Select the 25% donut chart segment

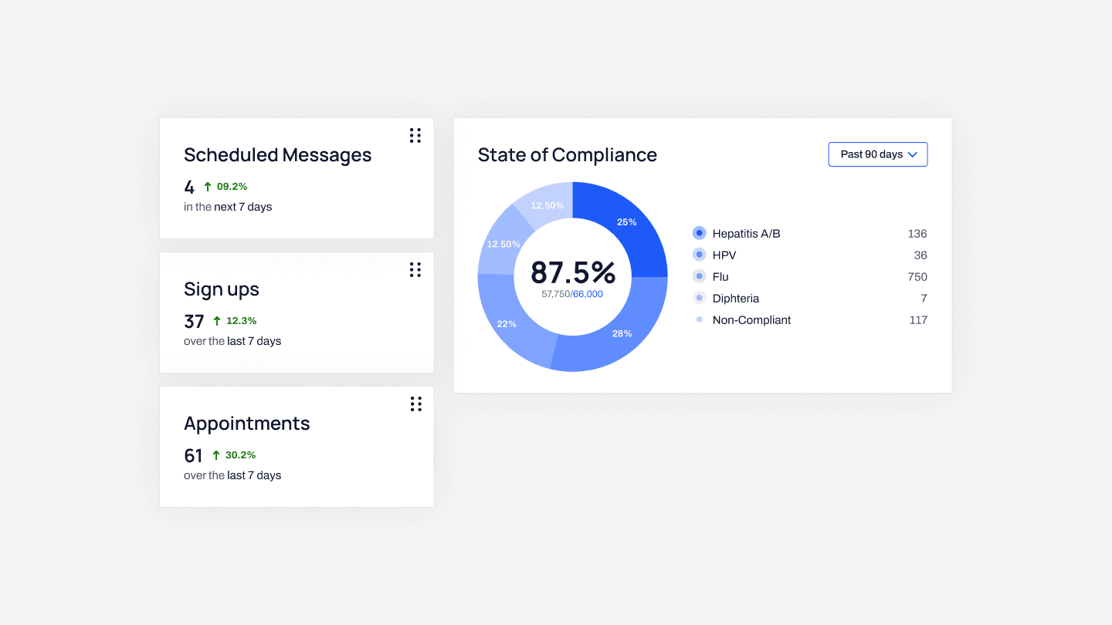click(626, 222)
